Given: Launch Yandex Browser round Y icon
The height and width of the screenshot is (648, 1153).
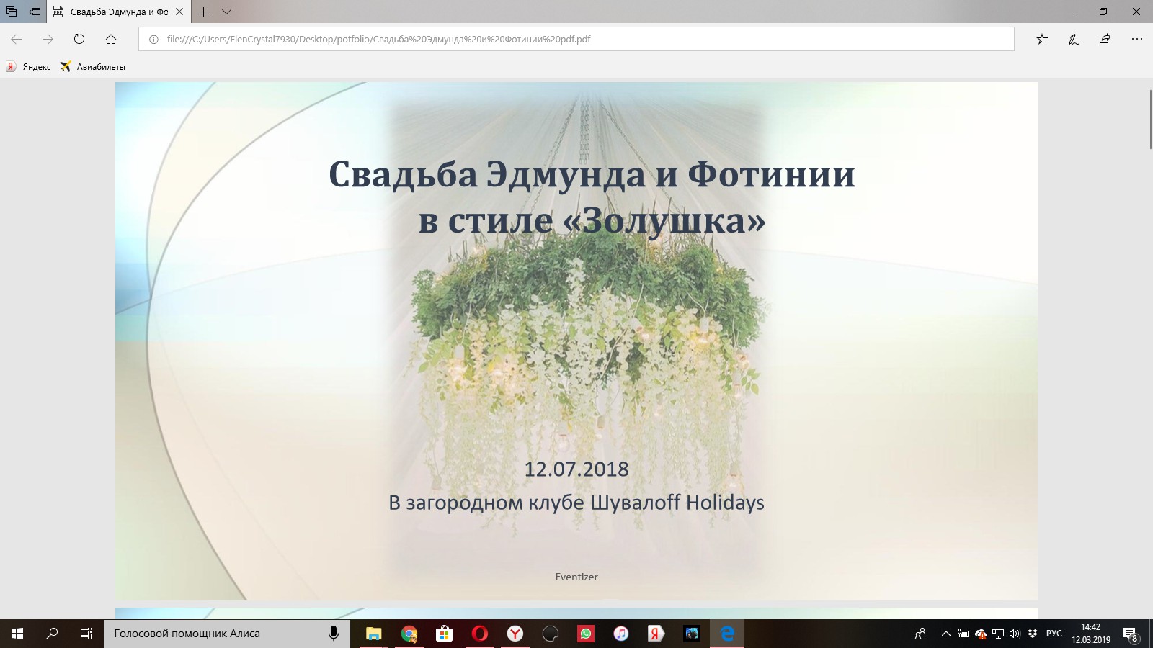Looking at the screenshot, I should (515, 634).
